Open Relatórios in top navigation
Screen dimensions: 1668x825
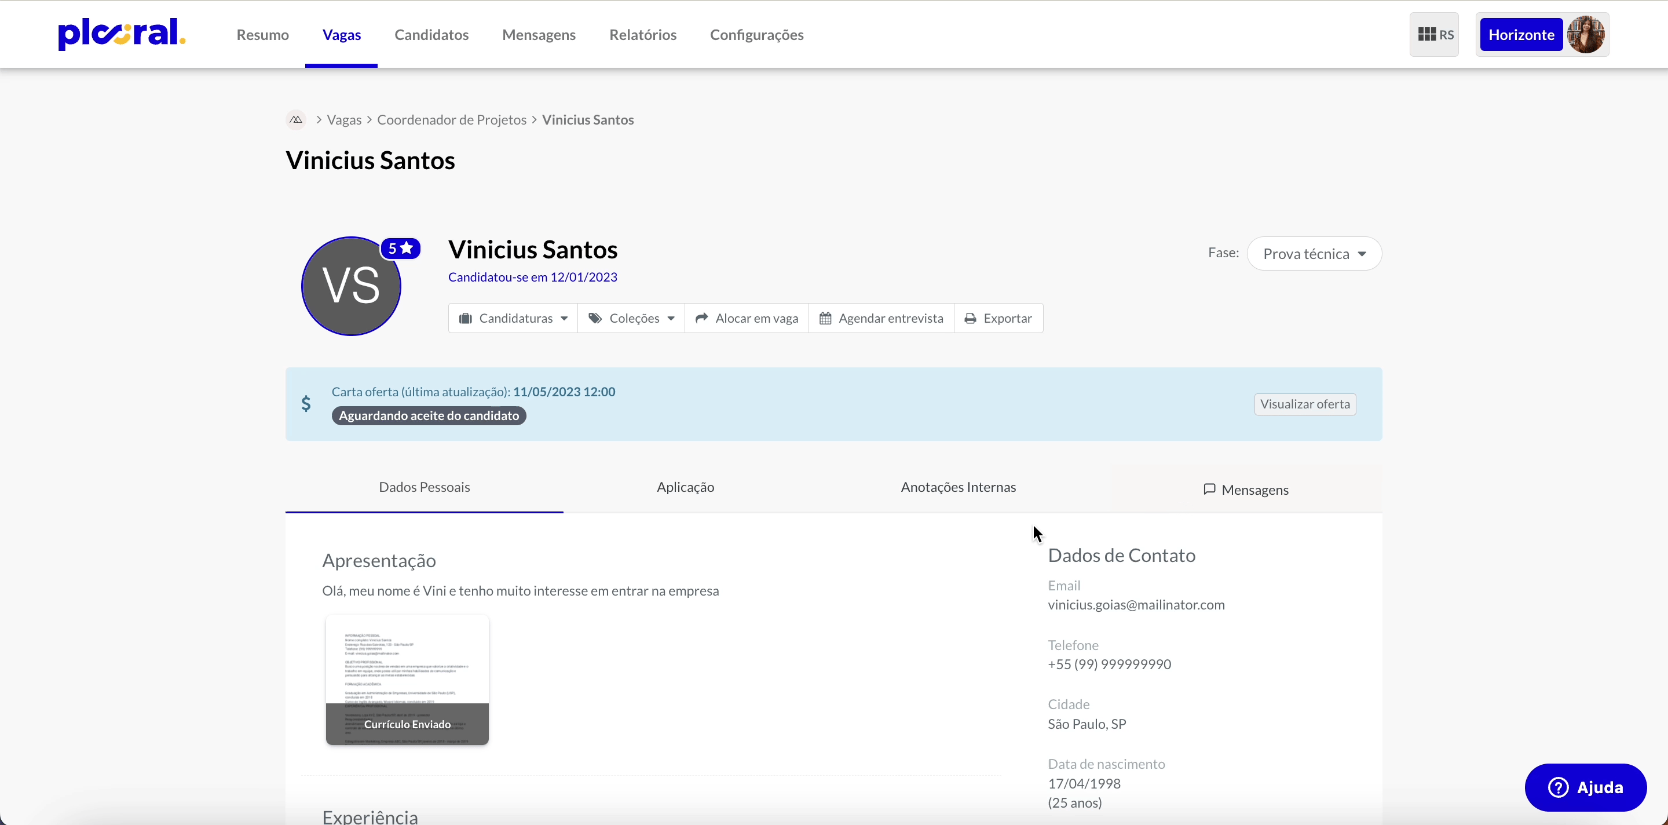(x=642, y=34)
